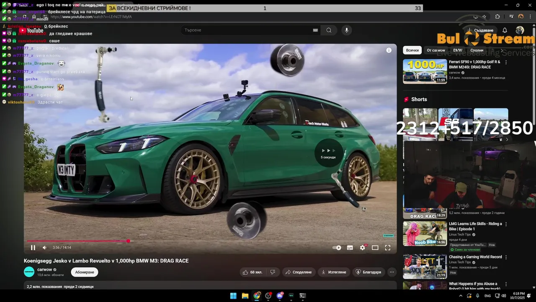The image size is (536, 302).
Task: Open the player settings gear
Action: (x=363, y=247)
